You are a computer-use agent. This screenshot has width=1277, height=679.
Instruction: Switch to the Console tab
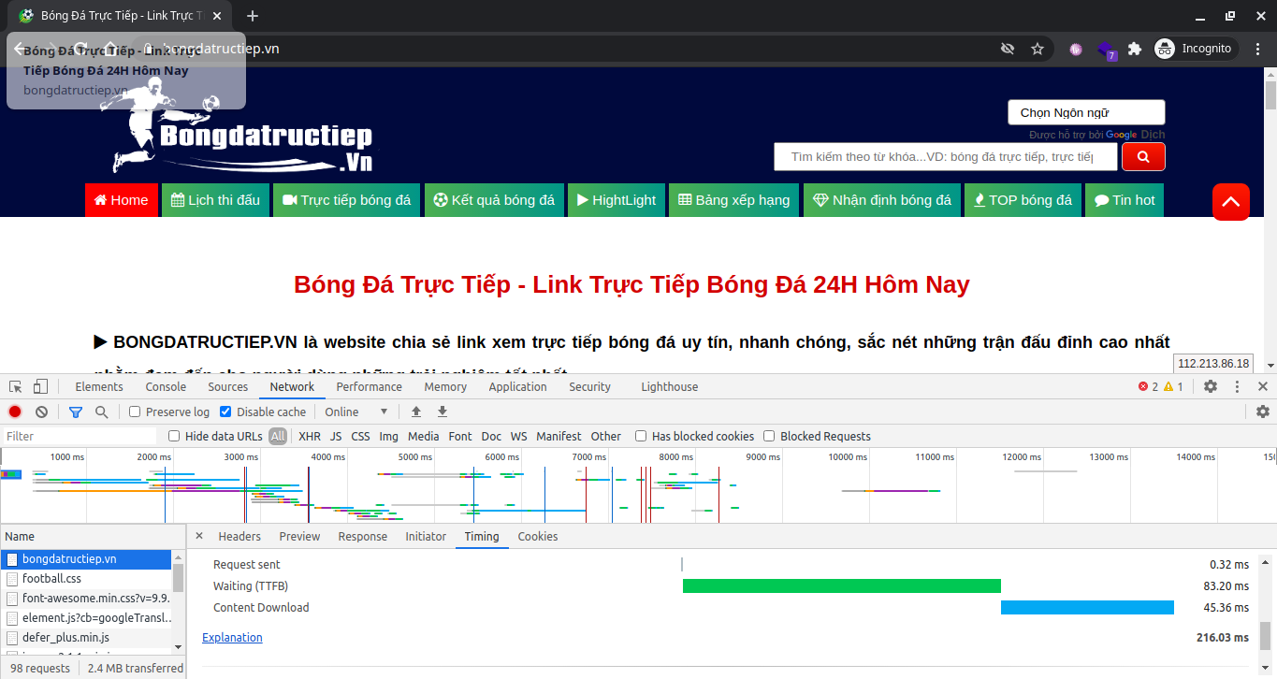(166, 386)
